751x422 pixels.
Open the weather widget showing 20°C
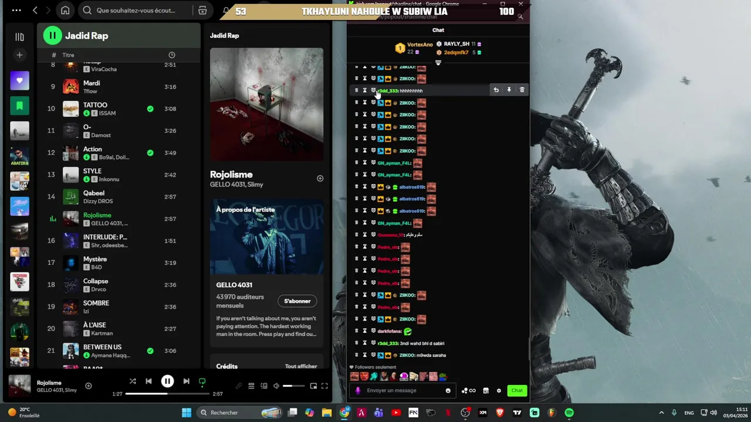tap(23, 413)
